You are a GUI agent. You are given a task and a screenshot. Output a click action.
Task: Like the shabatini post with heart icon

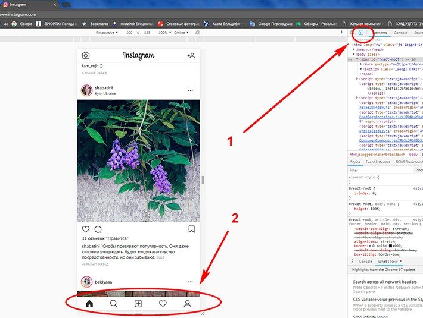[86, 229]
